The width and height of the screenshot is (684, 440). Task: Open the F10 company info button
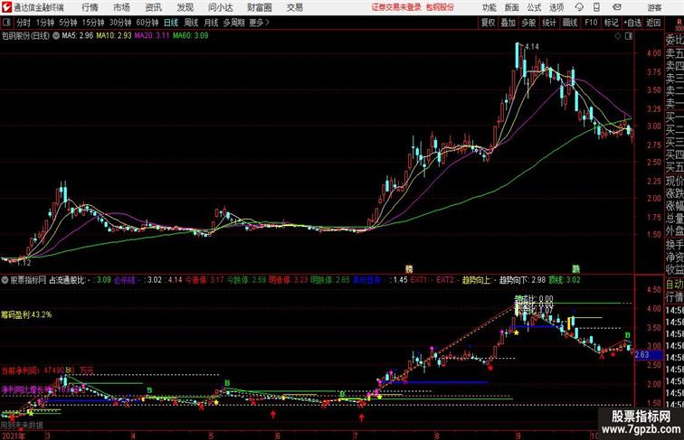[591, 23]
